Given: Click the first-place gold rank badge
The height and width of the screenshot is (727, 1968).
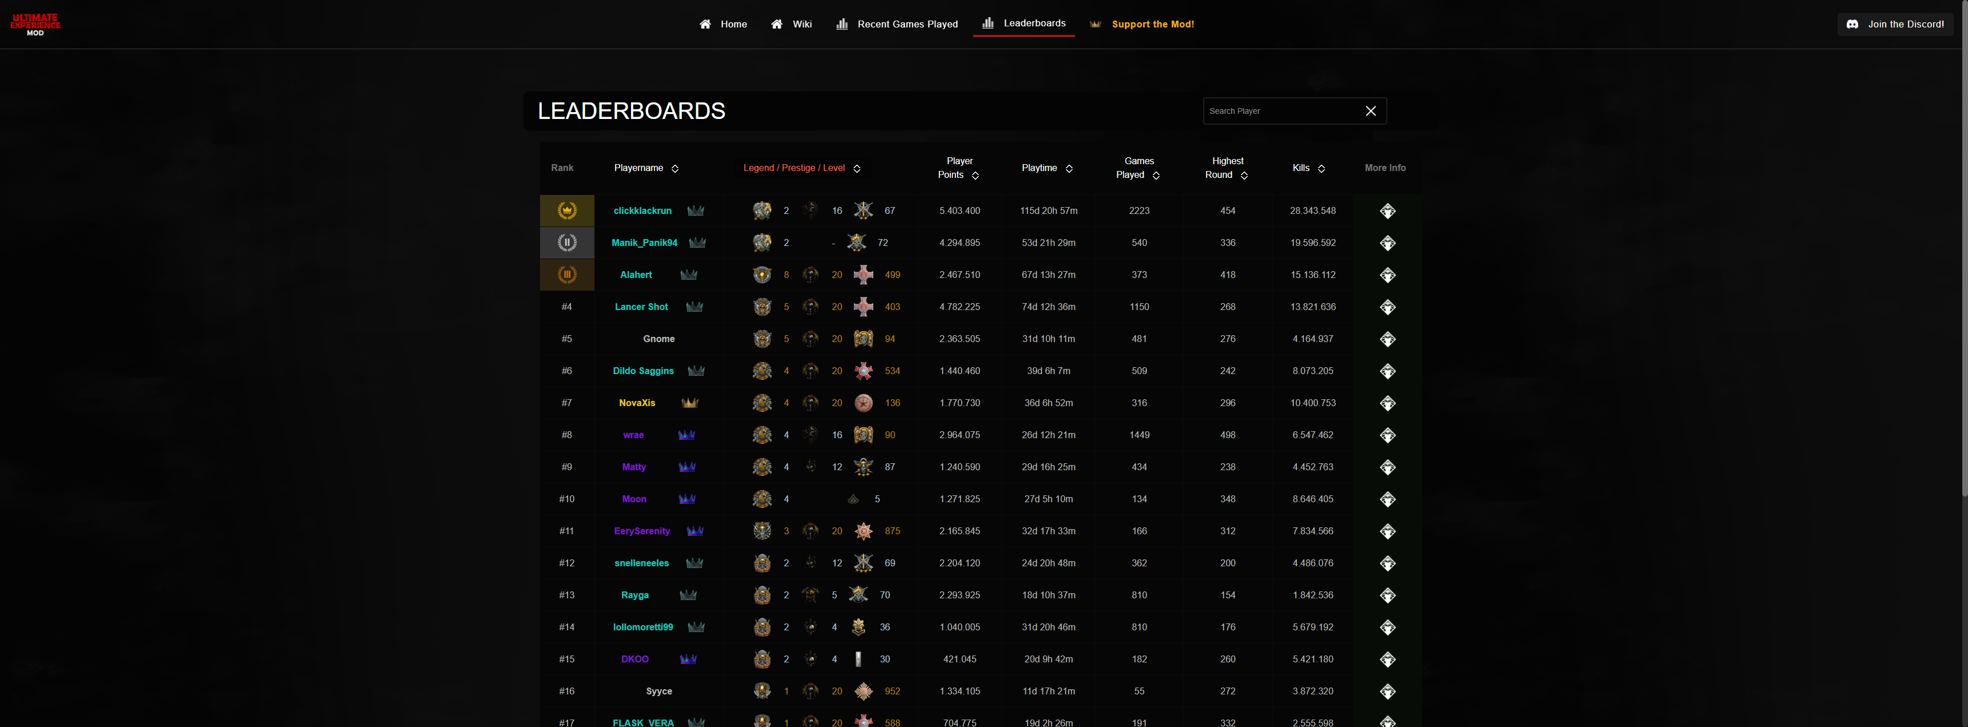Looking at the screenshot, I should [567, 210].
